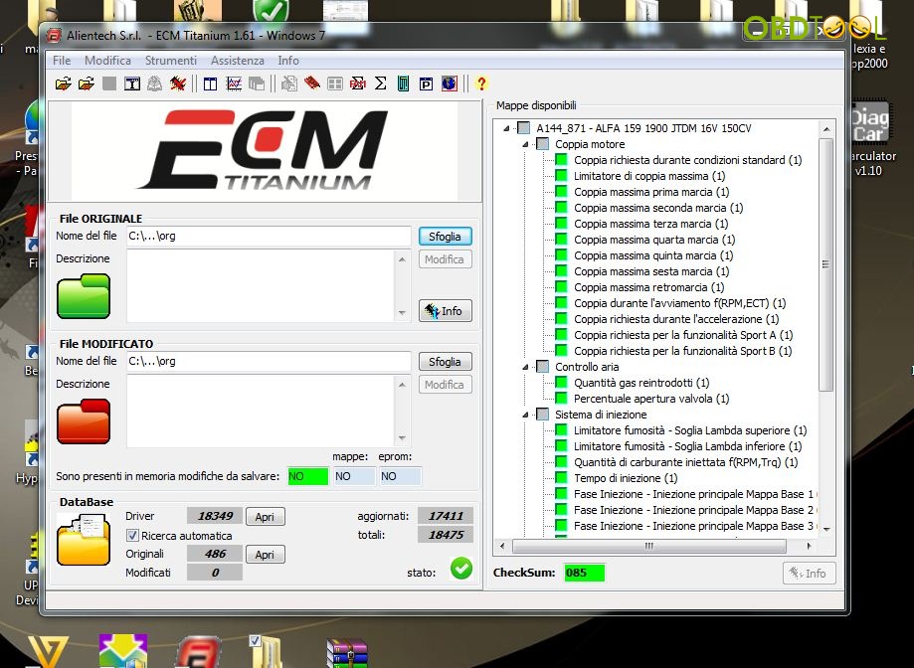
Task: Open the Strumenti menu
Action: pos(170,60)
